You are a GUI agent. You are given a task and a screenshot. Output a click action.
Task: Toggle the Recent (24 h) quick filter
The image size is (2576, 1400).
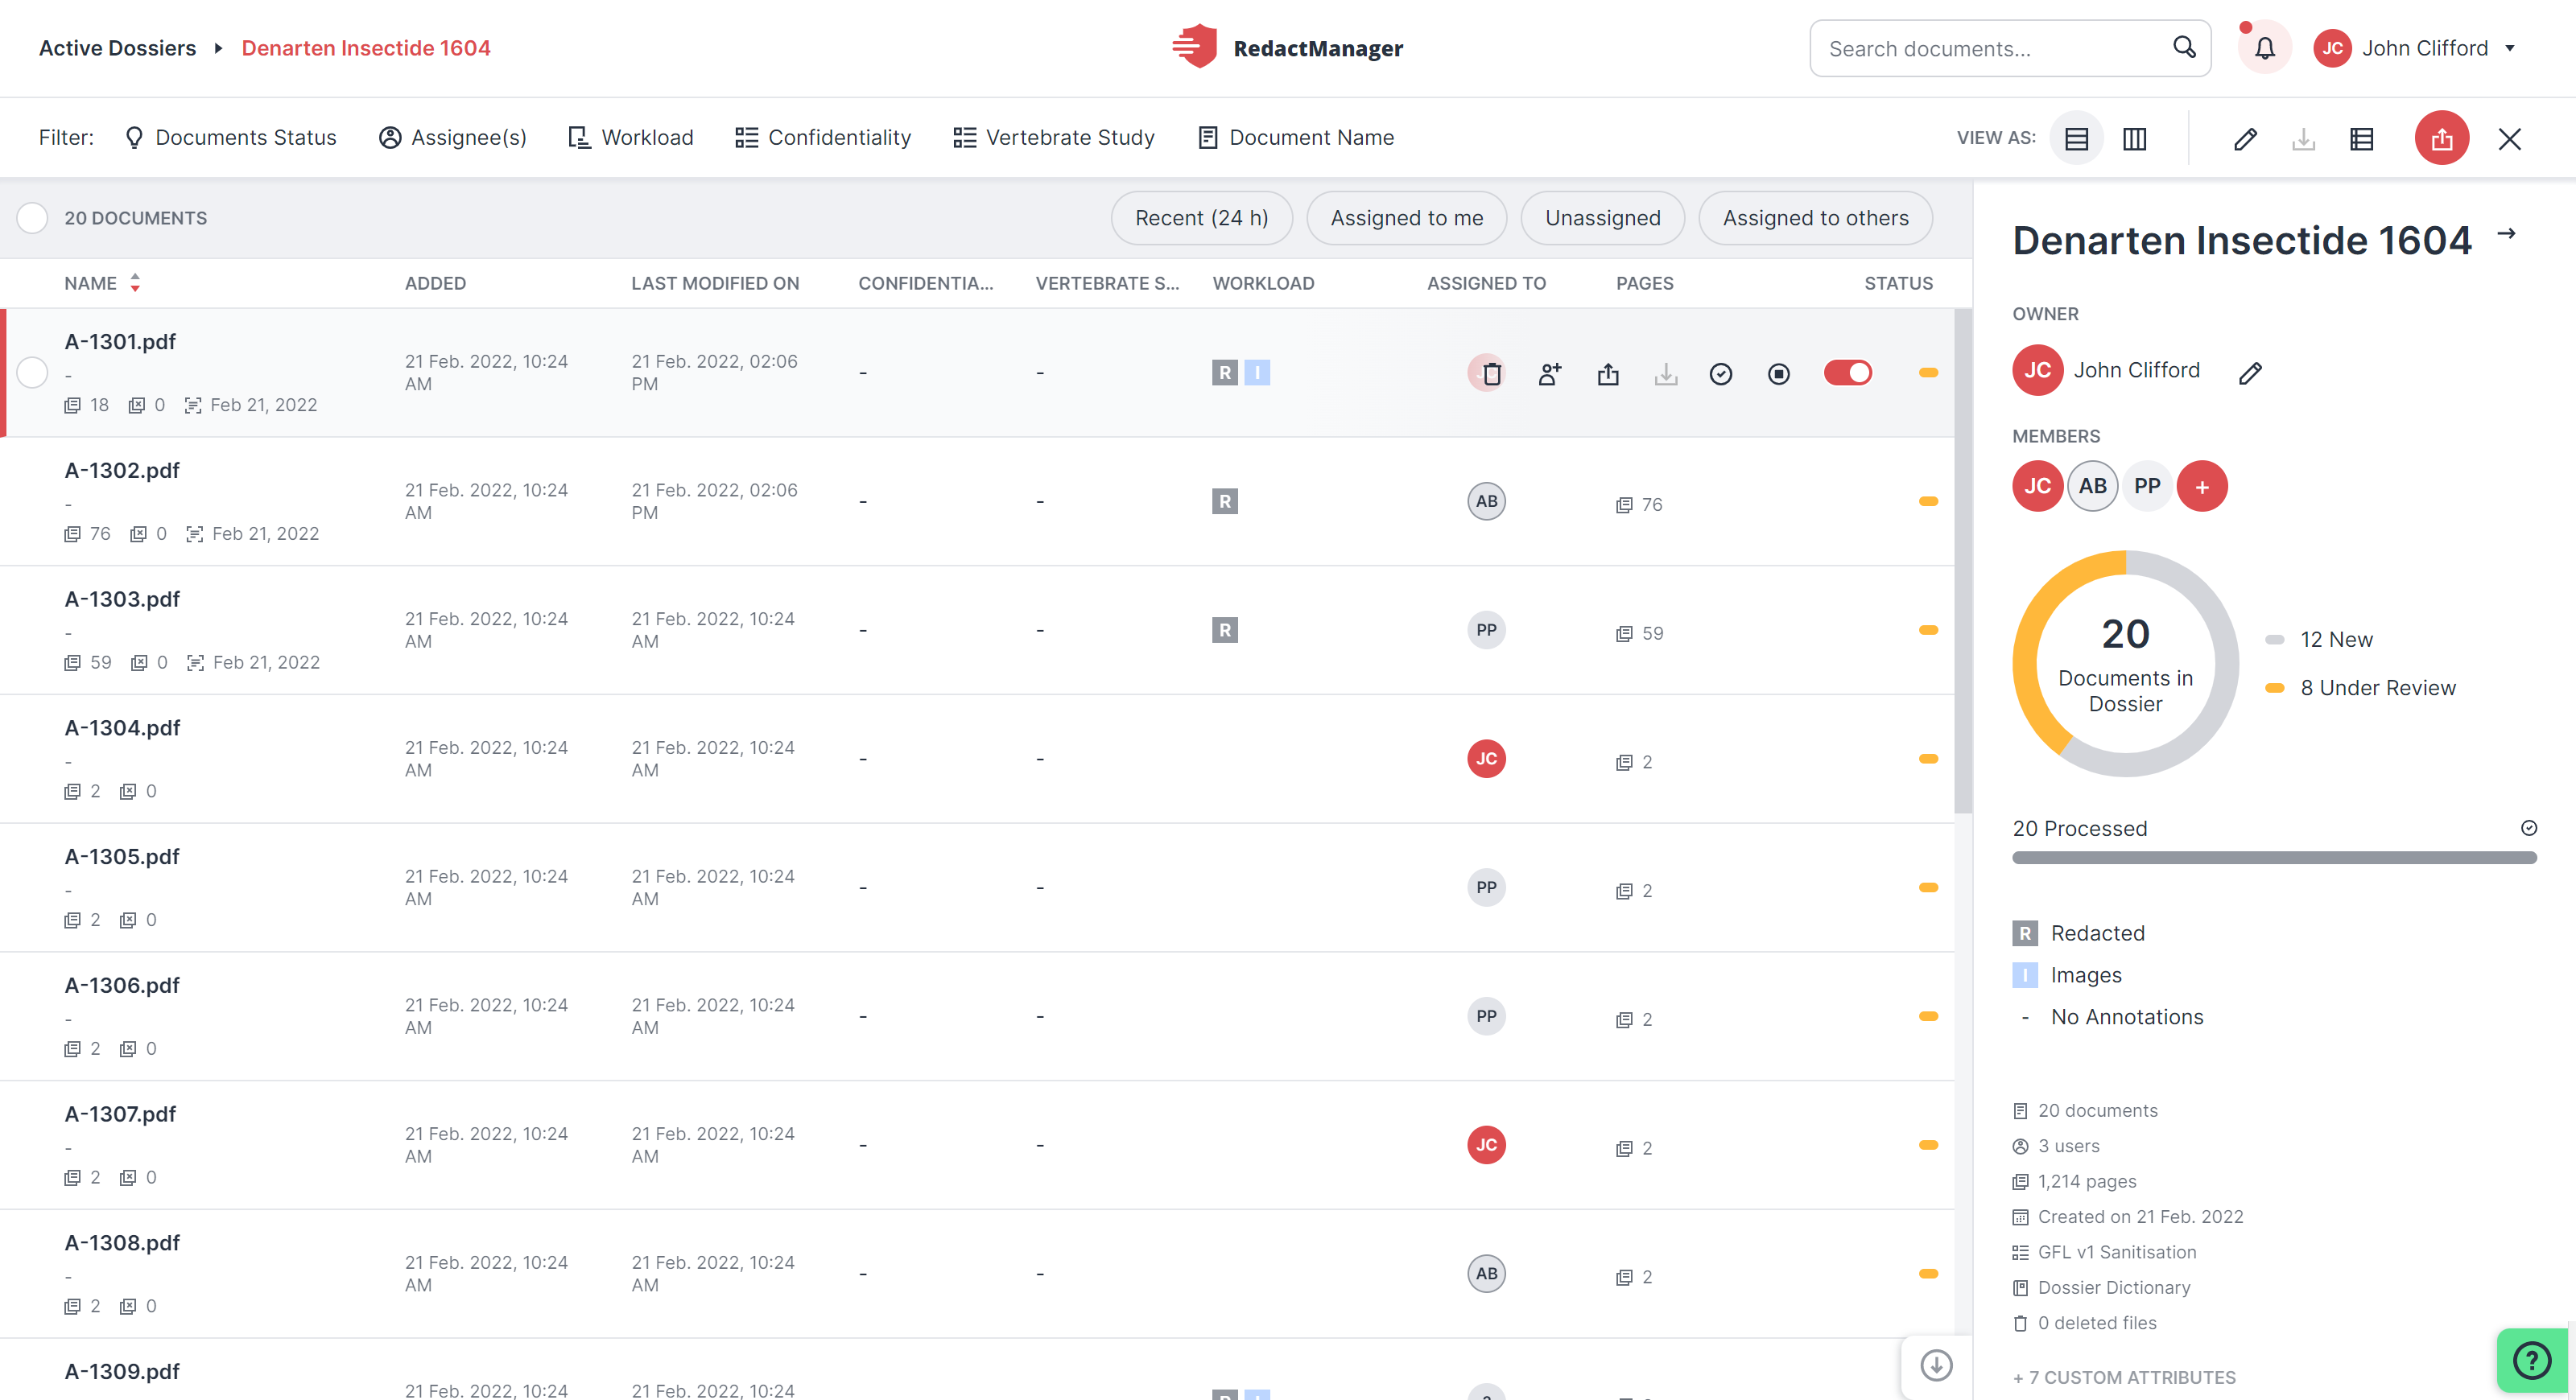(1201, 218)
